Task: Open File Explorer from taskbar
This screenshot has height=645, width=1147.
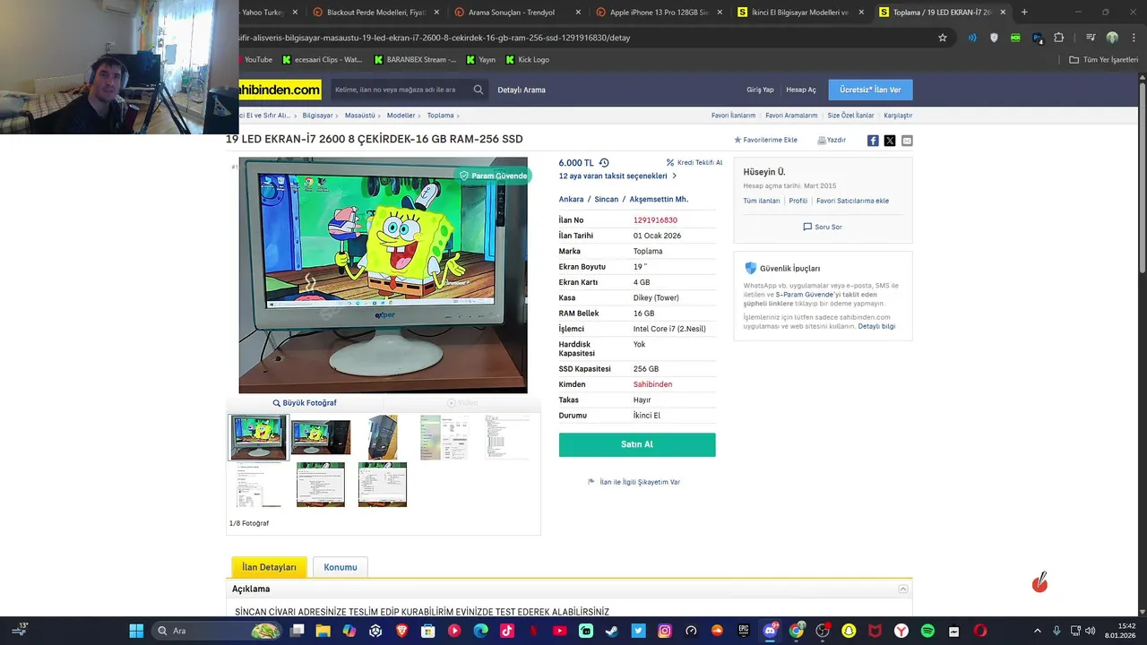Action: click(x=323, y=631)
